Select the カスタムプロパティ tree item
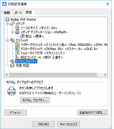Viewport: 114px width, 129px height. (26, 61)
